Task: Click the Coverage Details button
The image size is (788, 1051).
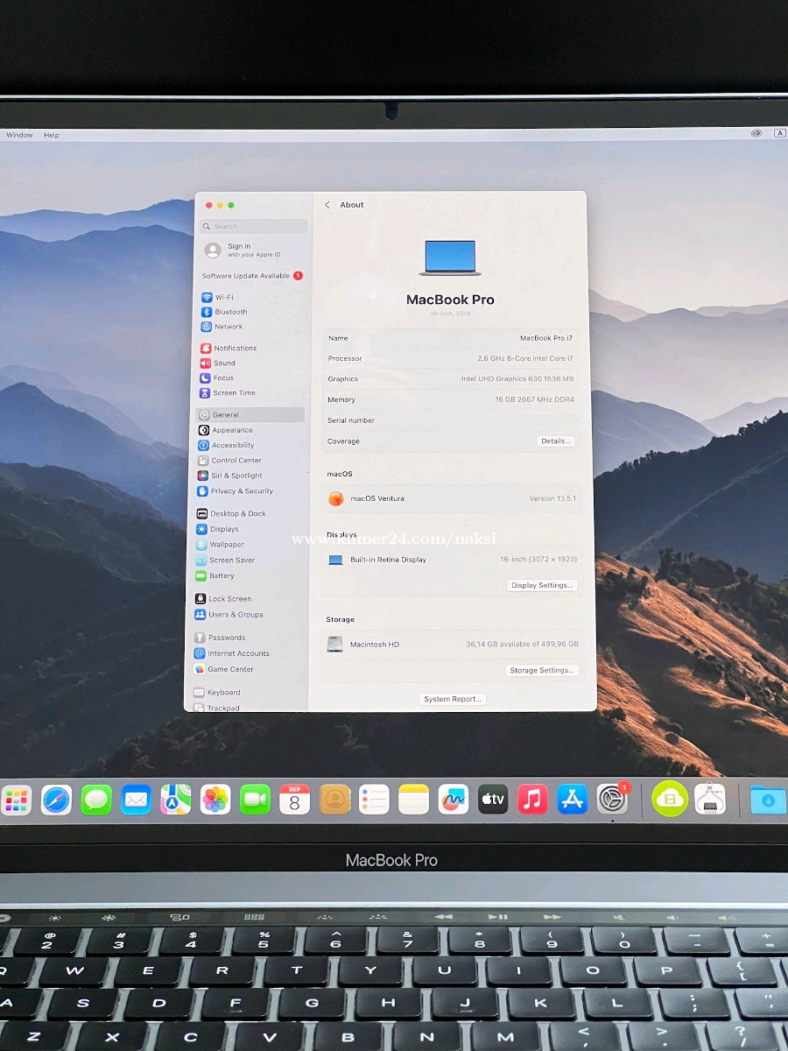Action: pyautogui.click(x=556, y=441)
